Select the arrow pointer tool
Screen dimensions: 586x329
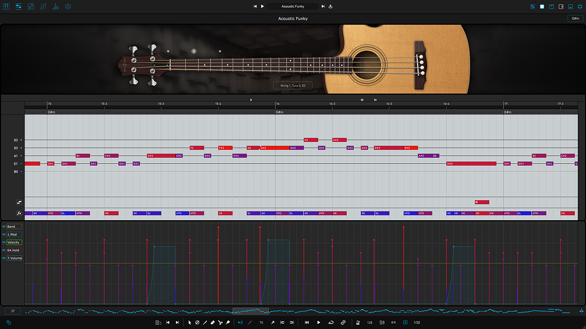(190, 322)
